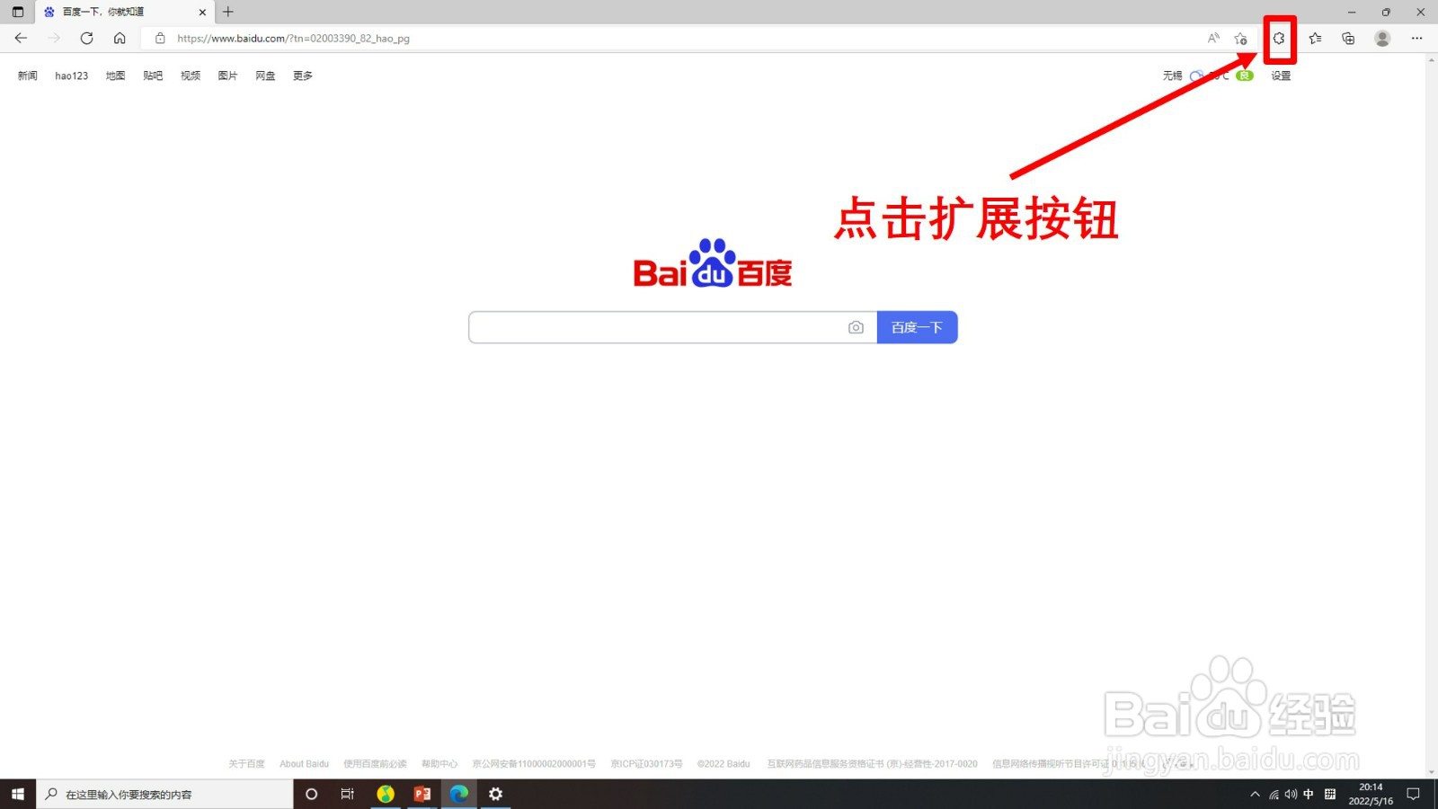Switch to Edge on the taskbar
1438x809 pixels.
(459, 794)
